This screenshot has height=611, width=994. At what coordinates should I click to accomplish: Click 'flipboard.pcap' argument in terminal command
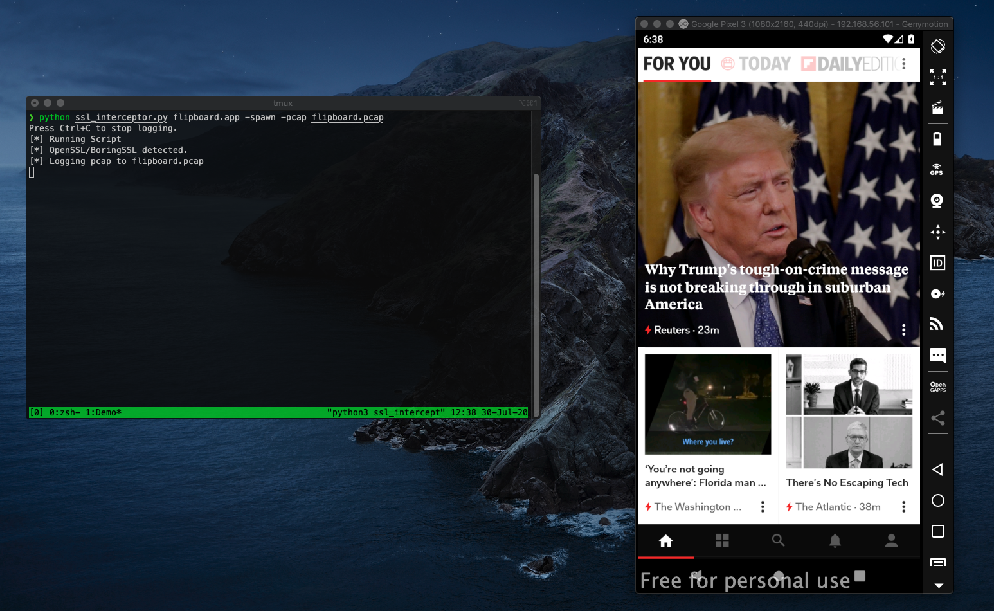tap(348, 117)
